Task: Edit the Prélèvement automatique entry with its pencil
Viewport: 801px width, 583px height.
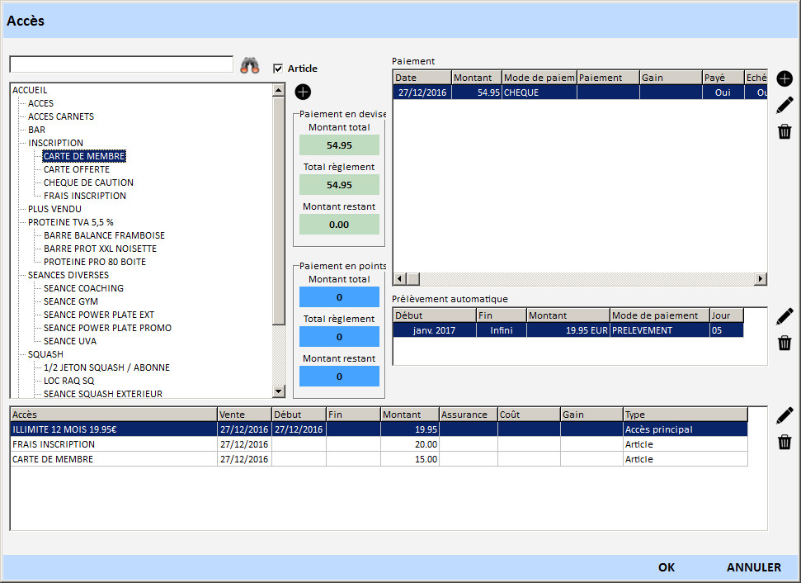Action: coord(785,316)
